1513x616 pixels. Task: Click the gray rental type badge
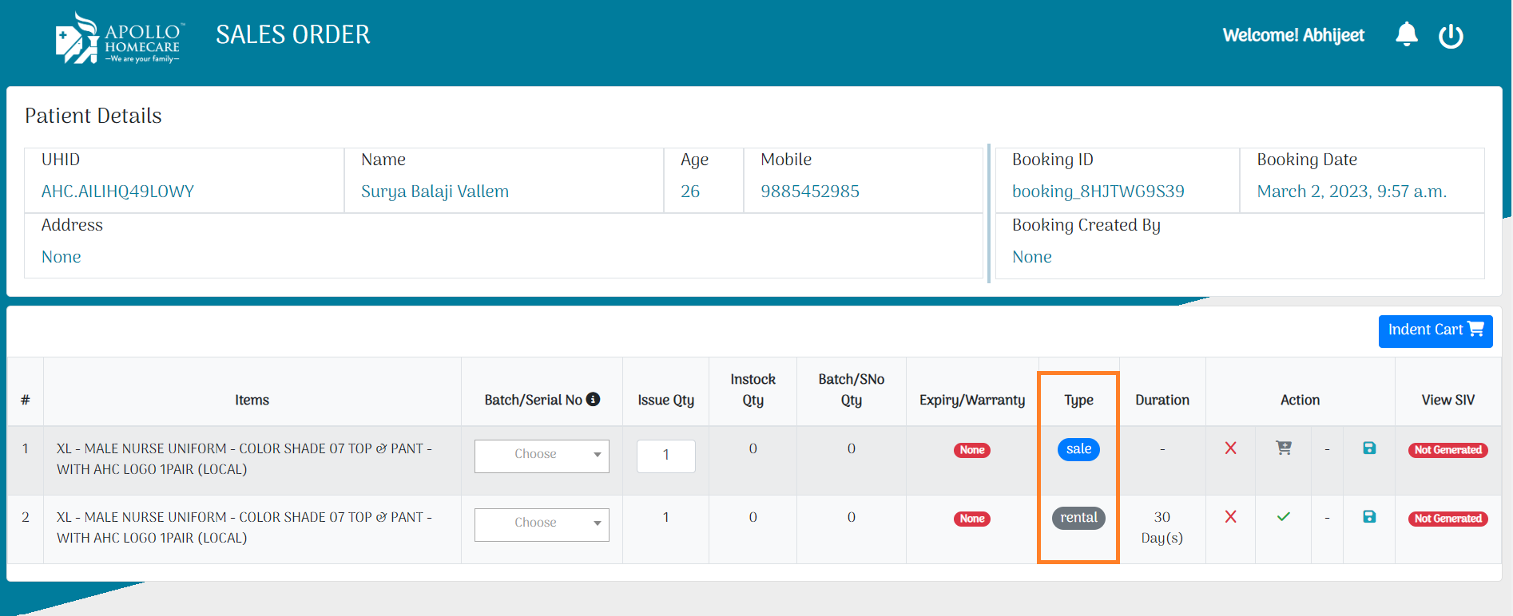point(1078,518)
